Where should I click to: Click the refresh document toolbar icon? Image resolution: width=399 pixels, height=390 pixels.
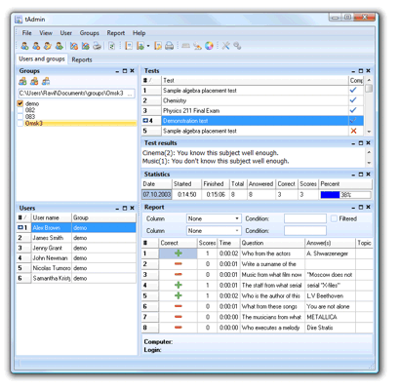111,46
